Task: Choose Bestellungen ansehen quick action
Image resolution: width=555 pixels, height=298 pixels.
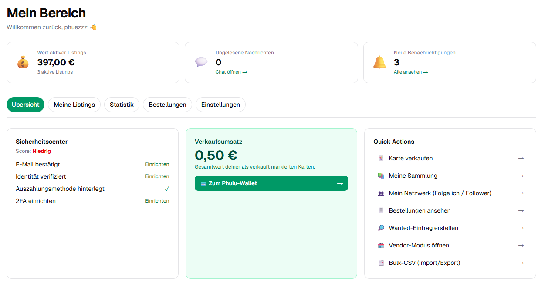Action: [x=450, y=210]
